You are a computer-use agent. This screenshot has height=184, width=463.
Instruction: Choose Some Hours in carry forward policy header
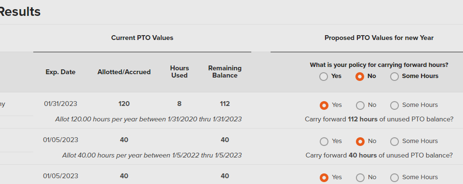click(395, 77)
